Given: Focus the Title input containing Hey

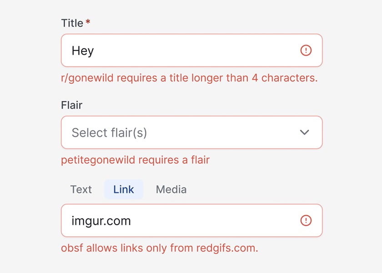Looking at the screenshot, I should (x=182, y=51).
